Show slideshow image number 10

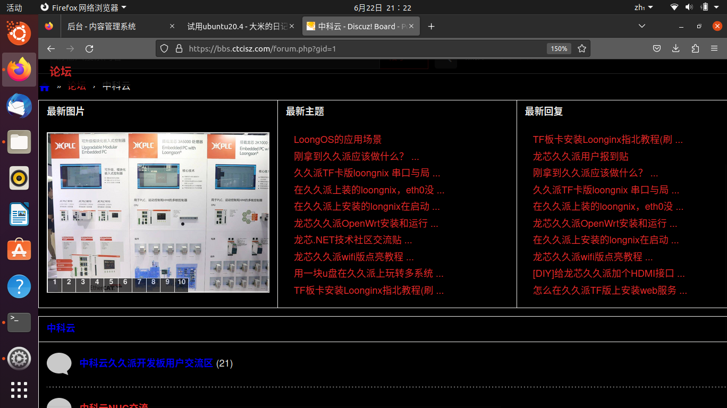(182, 284)
